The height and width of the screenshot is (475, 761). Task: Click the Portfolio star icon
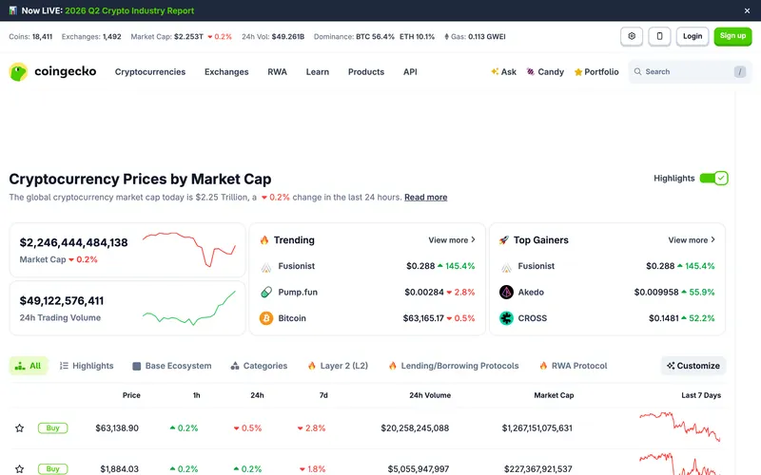(578, 72)
